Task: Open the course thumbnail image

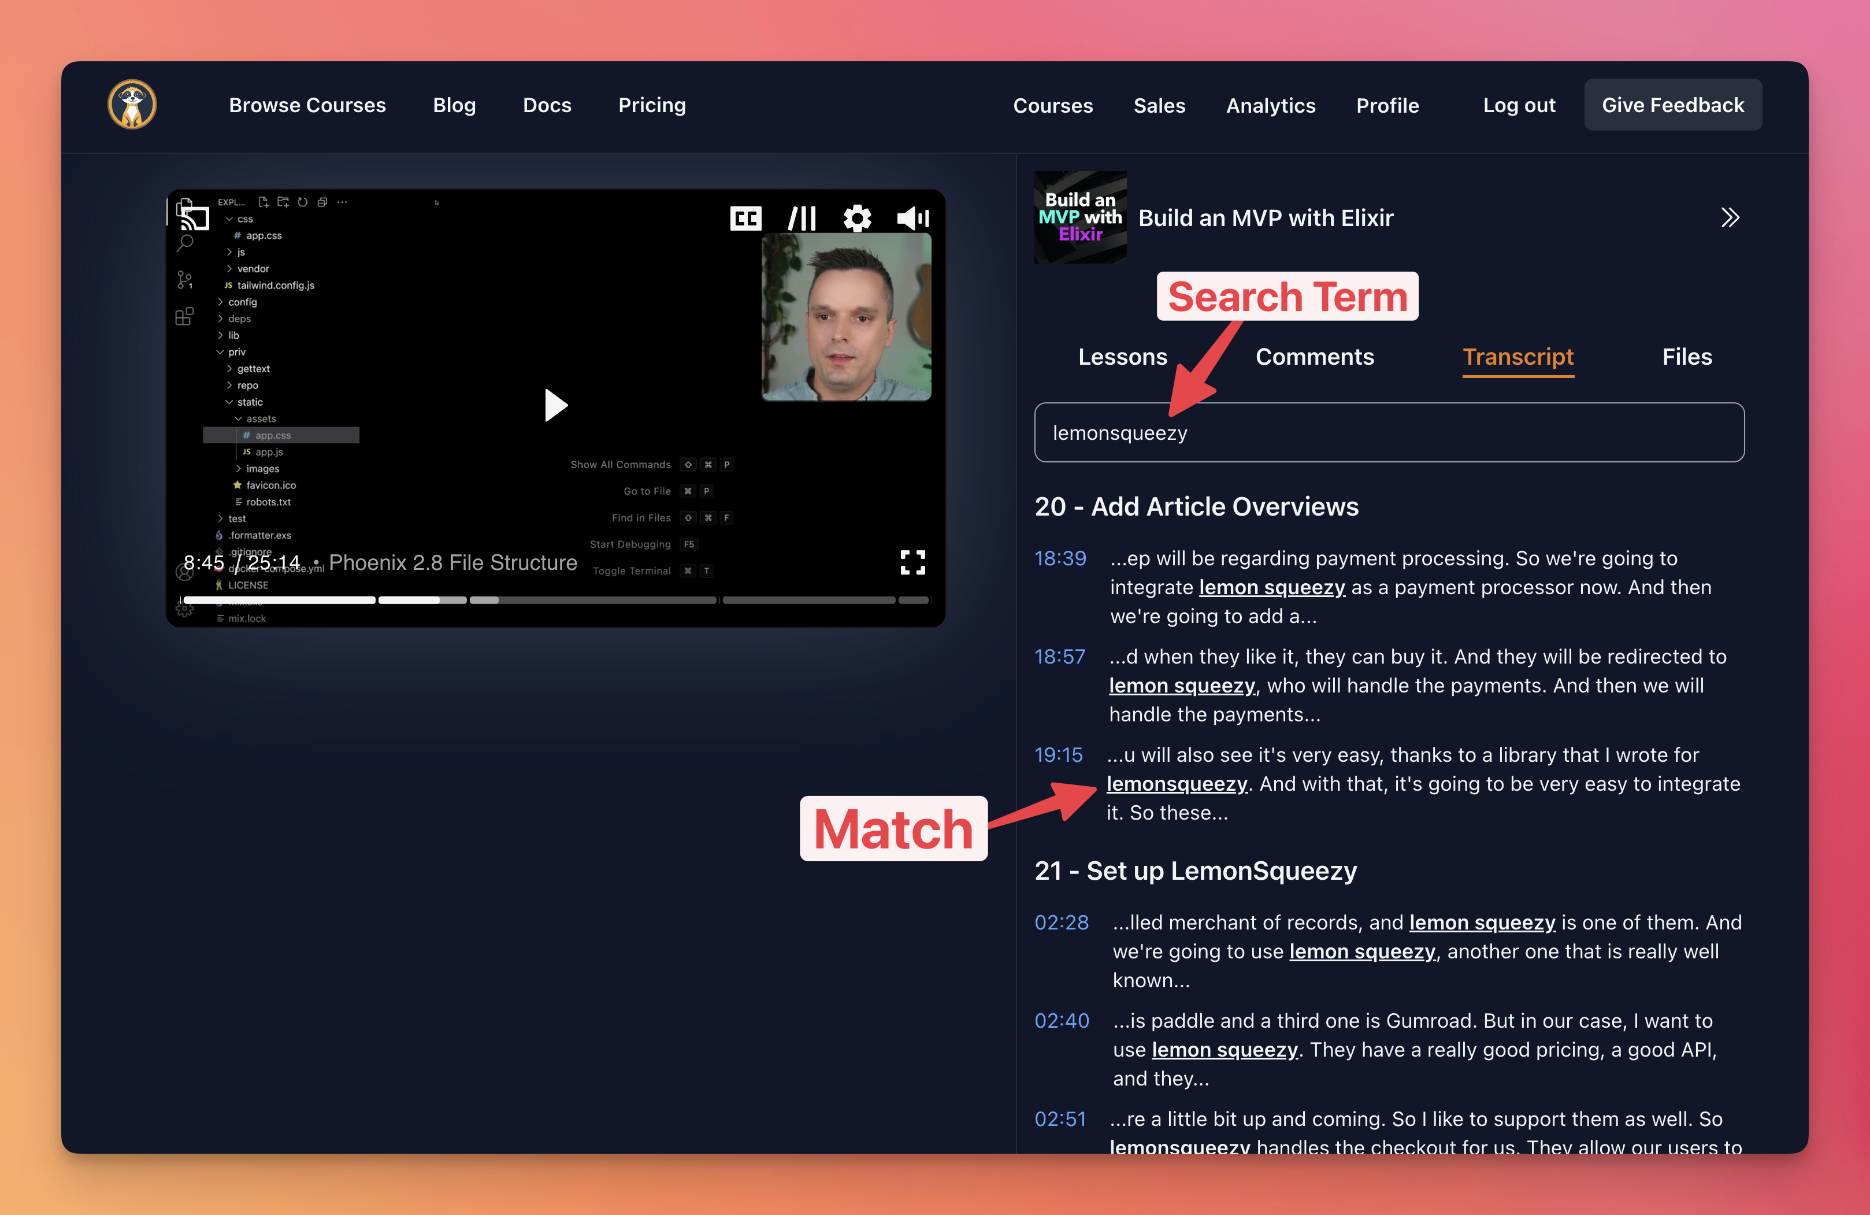Action: point(1081,218)
